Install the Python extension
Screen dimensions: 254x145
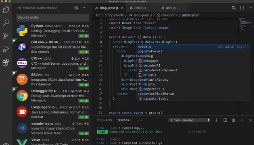pos(84,36)
